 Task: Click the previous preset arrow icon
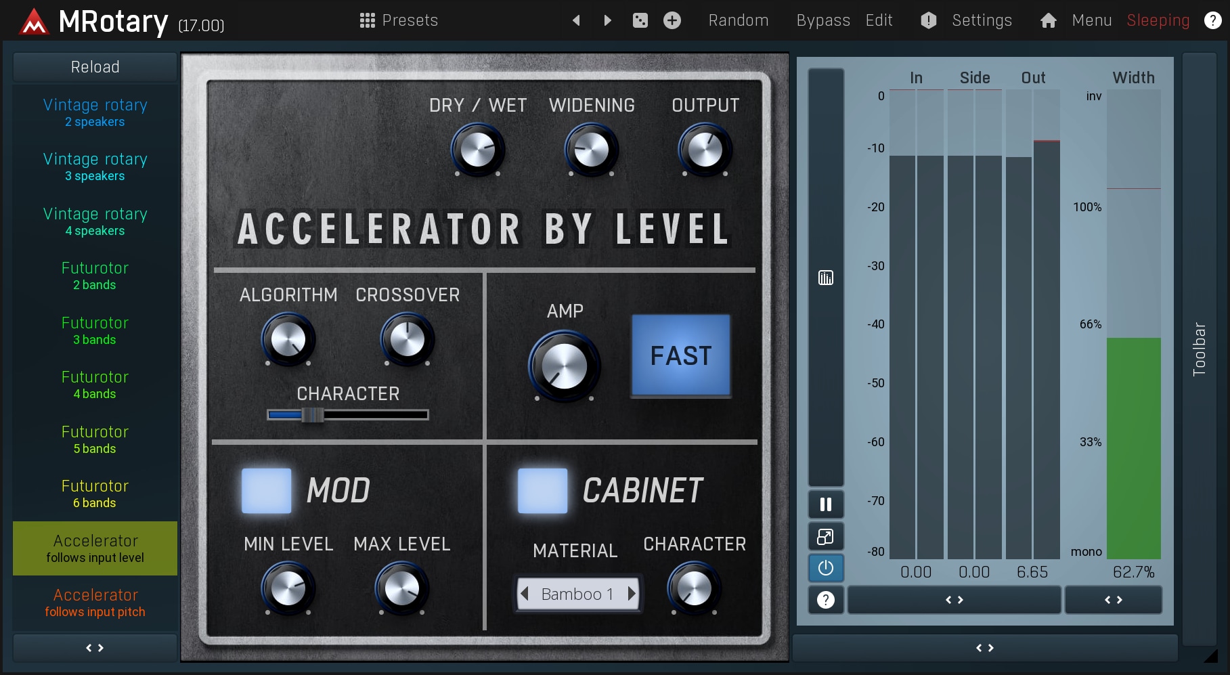coord(576,20)
